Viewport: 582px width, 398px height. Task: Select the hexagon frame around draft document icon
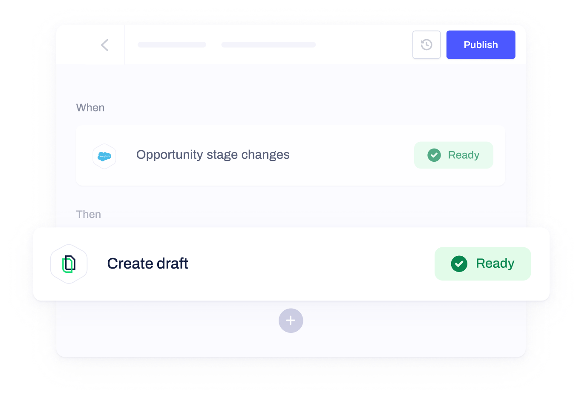[69, 264]
